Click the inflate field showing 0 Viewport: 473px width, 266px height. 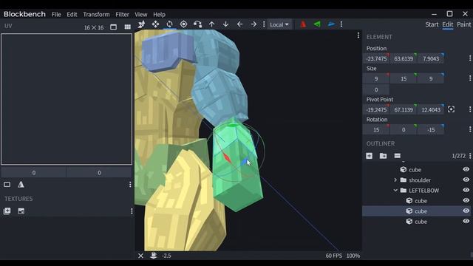tap(376, 90)
